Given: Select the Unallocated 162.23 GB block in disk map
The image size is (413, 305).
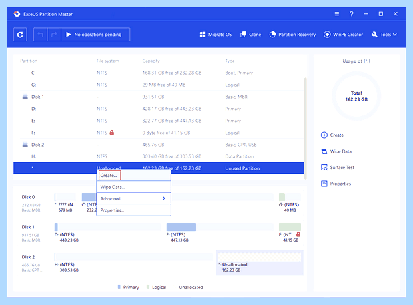Looking at the screenshot, I should tap(259, 263).
